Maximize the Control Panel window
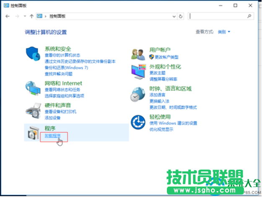The width and height of the screenshot is (262, 197). click(x=235, y=5)
